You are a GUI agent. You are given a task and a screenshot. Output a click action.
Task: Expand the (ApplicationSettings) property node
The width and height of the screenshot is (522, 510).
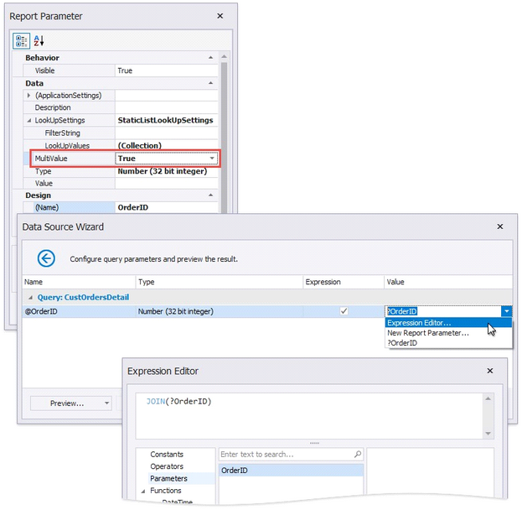pyautogui.click(x=29, y=96)
